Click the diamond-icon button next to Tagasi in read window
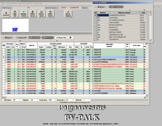162x126 pixels. [x=22, y=38]
